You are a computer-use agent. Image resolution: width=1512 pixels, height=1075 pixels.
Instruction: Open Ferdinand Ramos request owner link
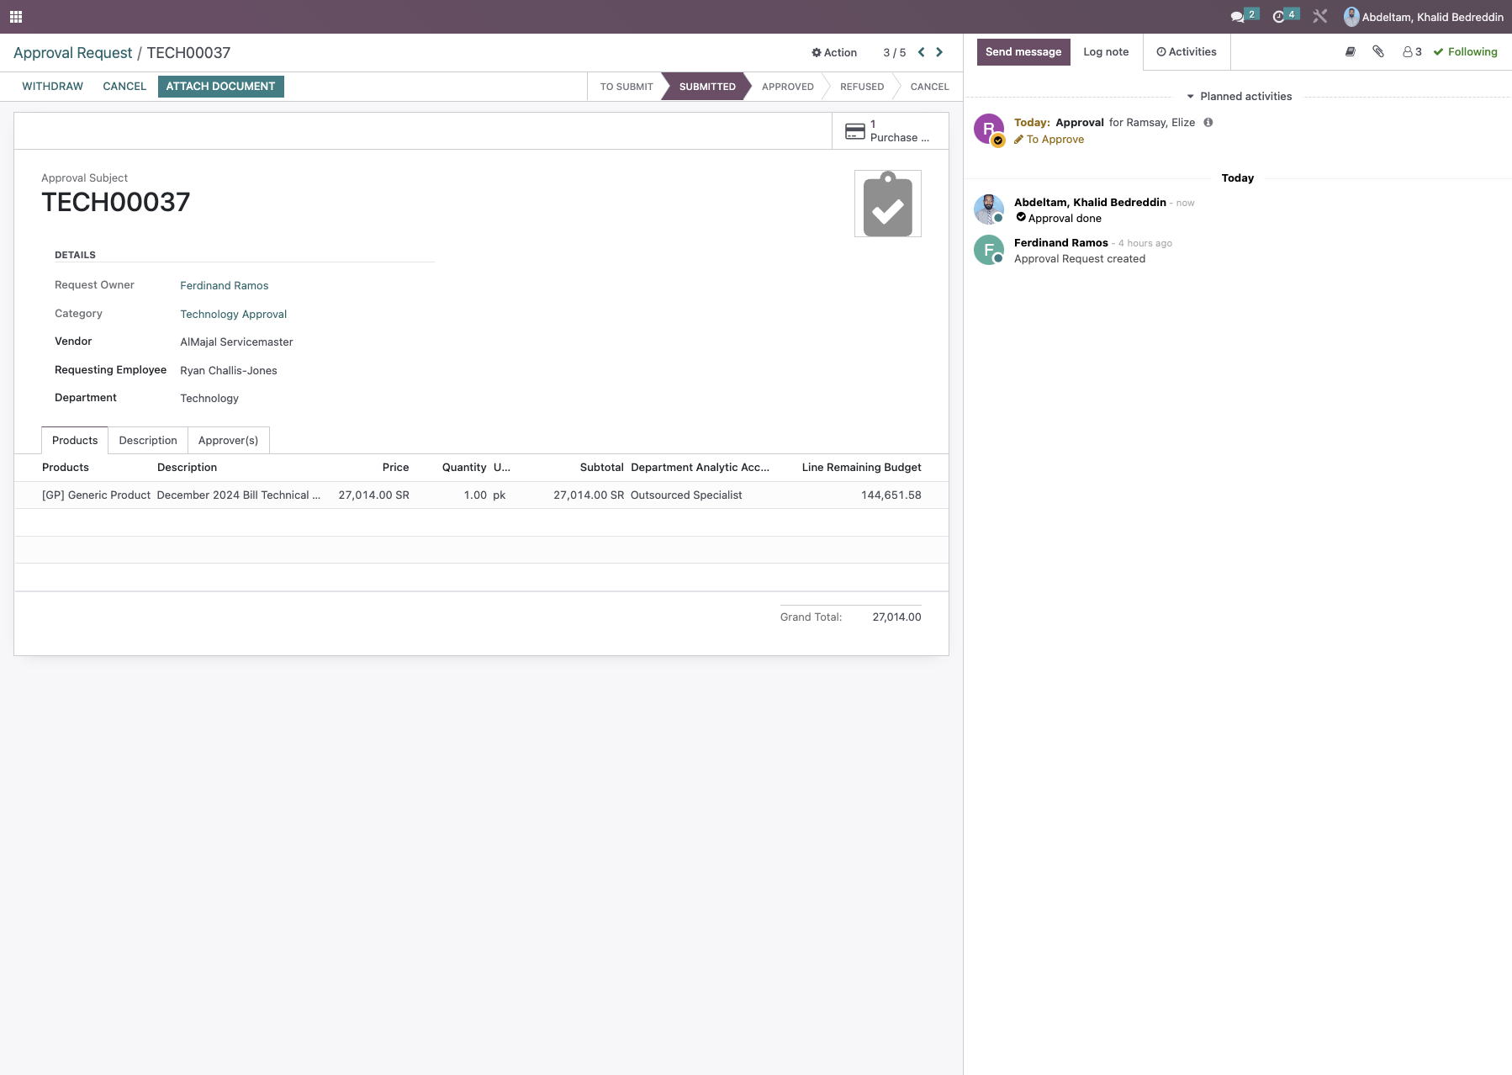coord(225,286)
